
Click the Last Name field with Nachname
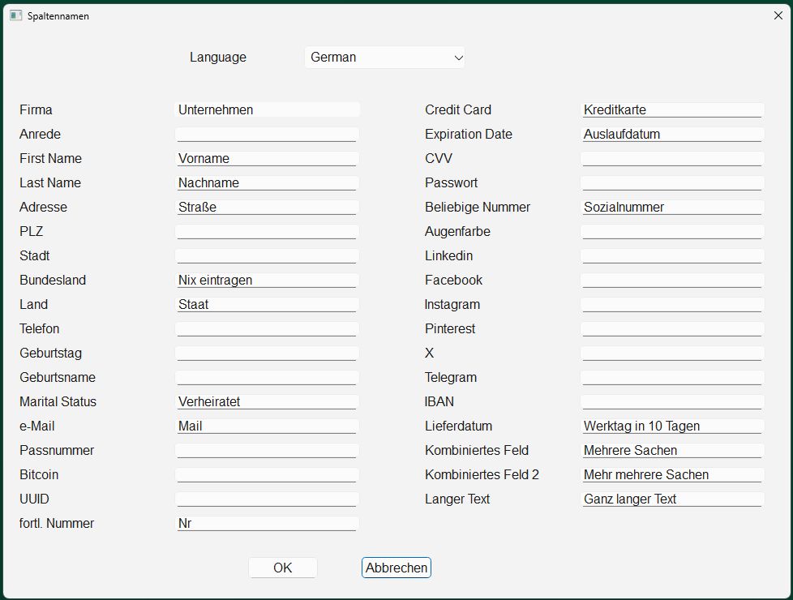[x=267, y=182]
